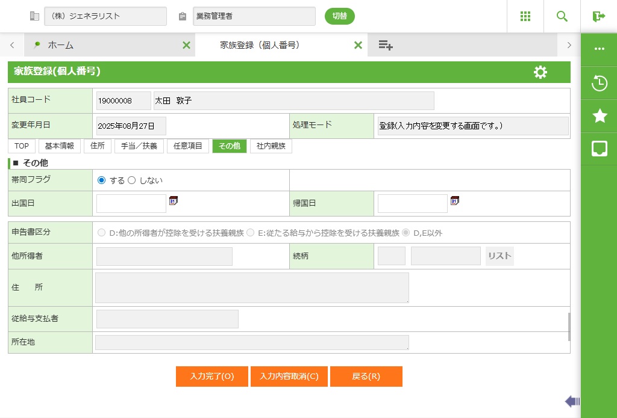
Task: Open calendar picker for 帰国日
Action: click(455, 201)
